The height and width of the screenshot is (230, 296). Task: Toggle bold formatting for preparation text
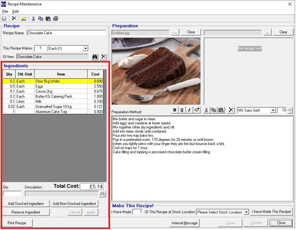[174, 110]
